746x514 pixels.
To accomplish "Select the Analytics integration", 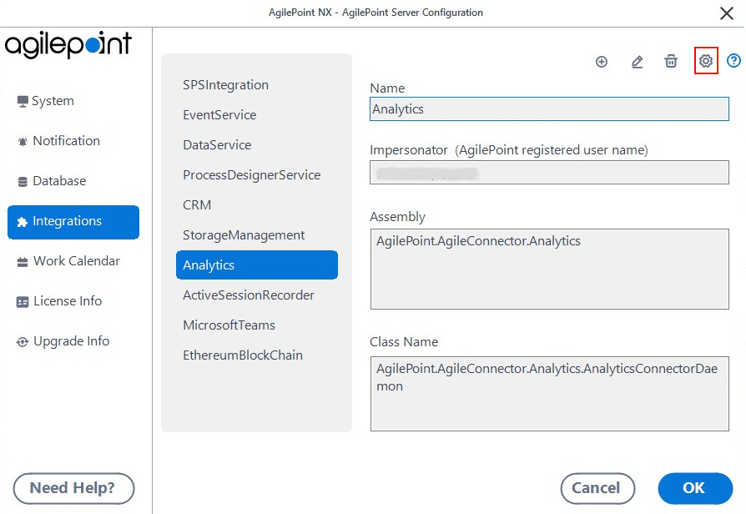I will (x=257, y=265).
